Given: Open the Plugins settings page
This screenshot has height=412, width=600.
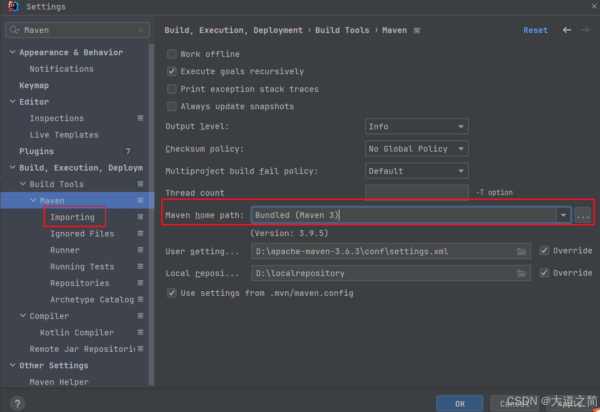Looking at the screenshot, I should (x=37, y=151).
